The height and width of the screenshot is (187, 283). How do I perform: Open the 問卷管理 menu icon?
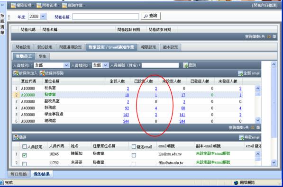coord(39,5)
